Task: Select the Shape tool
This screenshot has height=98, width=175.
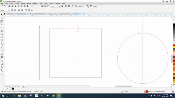Action: coord(2,17)
